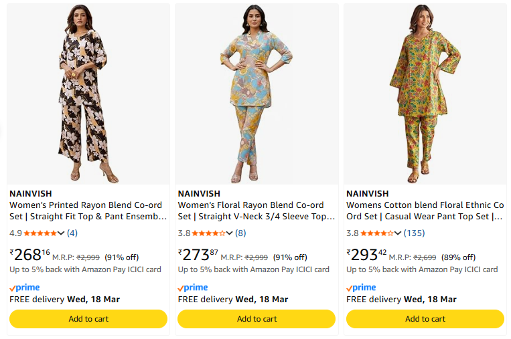
Task: Open the 135 reviews link
Action: pos(414,233)
